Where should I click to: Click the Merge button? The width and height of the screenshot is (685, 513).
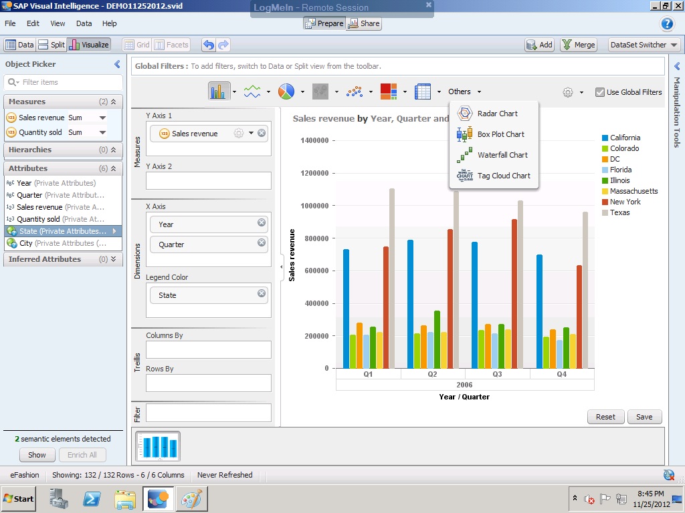579,45
